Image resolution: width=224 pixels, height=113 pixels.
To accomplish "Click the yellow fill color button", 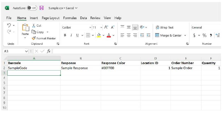I will click(99, 35).
